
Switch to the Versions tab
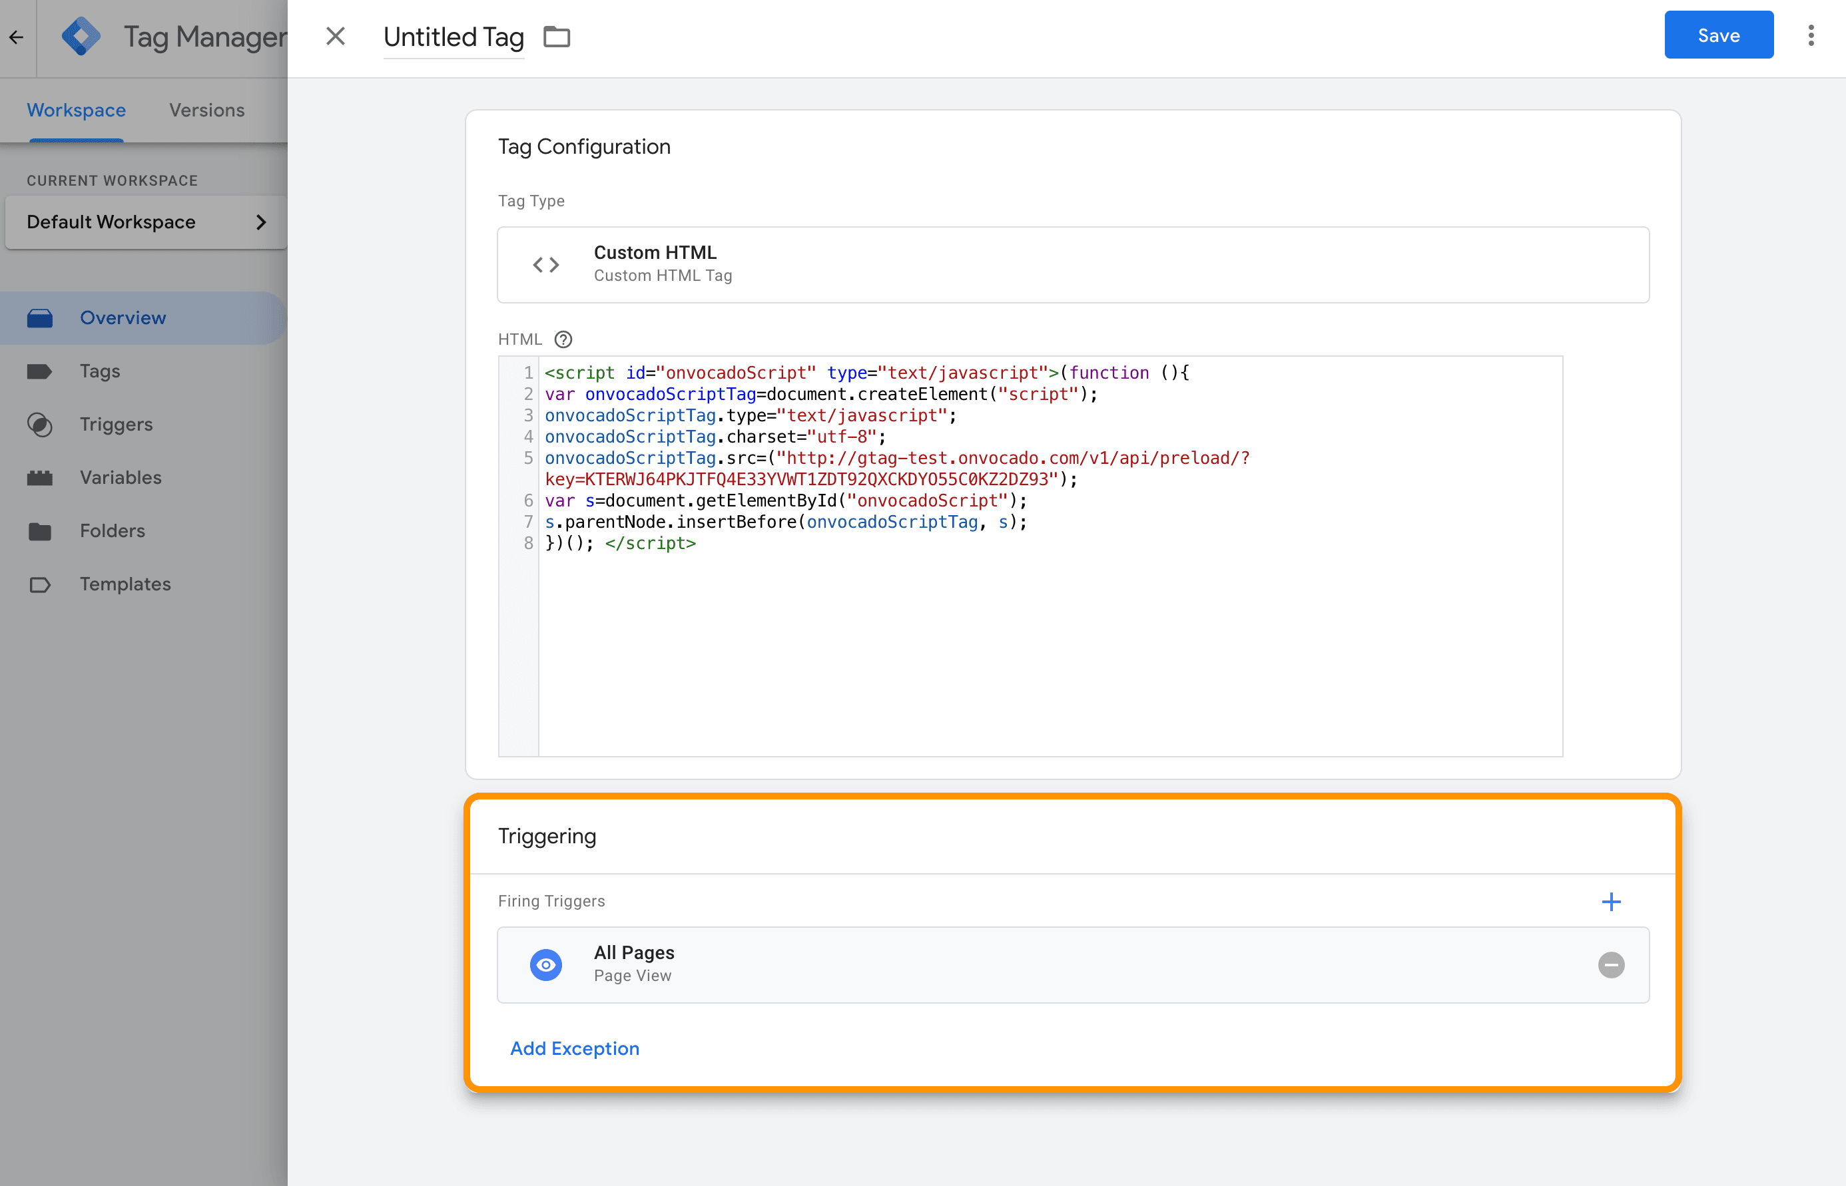pyautogui.click(x=206, y=109)
